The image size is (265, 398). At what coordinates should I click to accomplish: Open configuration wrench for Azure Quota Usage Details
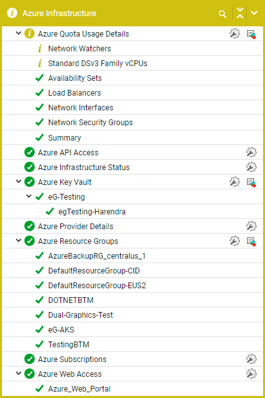point(235,33)
